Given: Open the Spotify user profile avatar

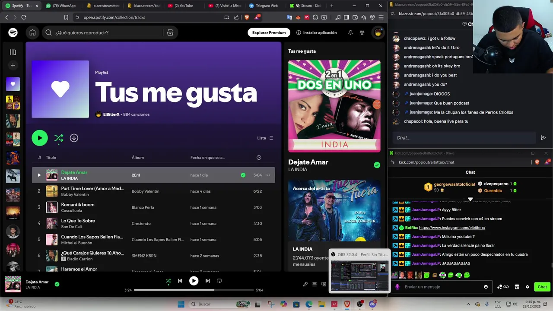Looking at the screenshot, I should click(x=378, y=32).
